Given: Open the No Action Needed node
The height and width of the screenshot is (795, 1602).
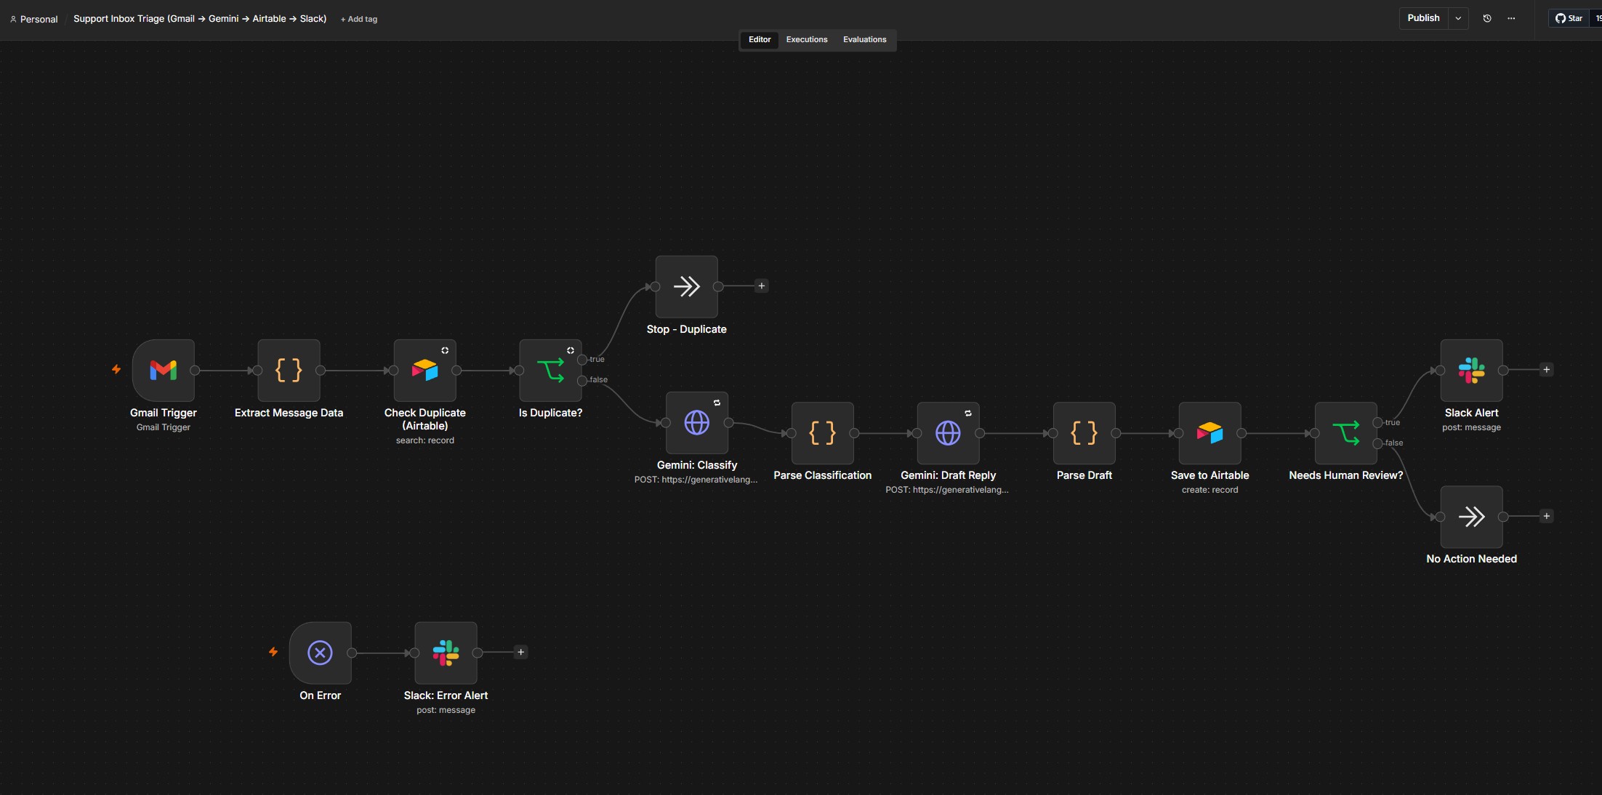Looking at the screenshot, I should pos(1472,517).
